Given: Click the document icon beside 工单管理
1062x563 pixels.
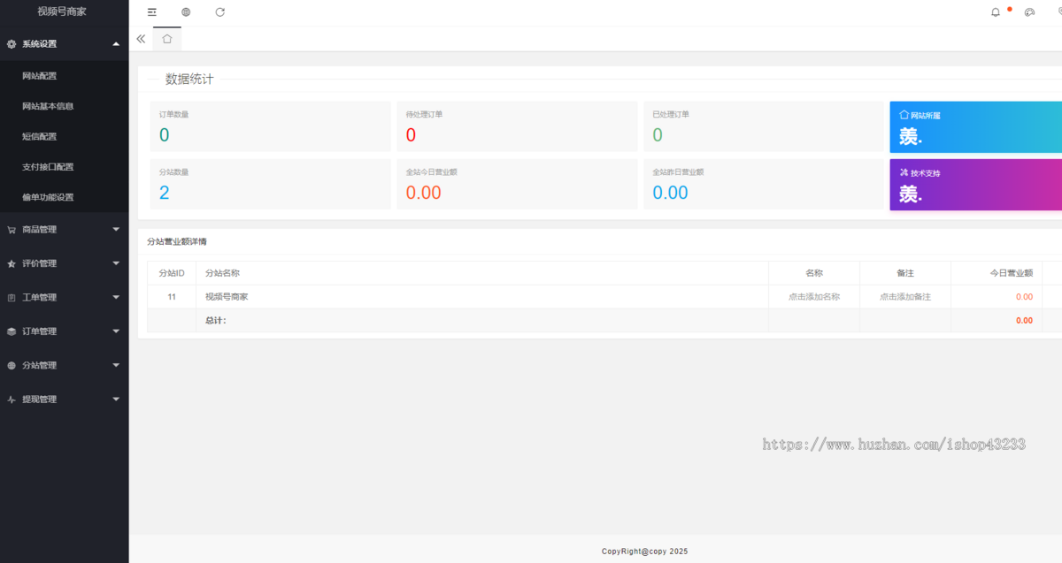Looking at the screenshot, I should 12,298.
